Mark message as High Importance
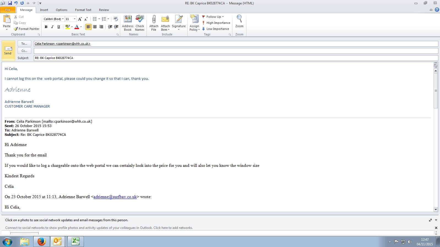The width and height of the screenshot is (440, 247). [x=216, y=23]
